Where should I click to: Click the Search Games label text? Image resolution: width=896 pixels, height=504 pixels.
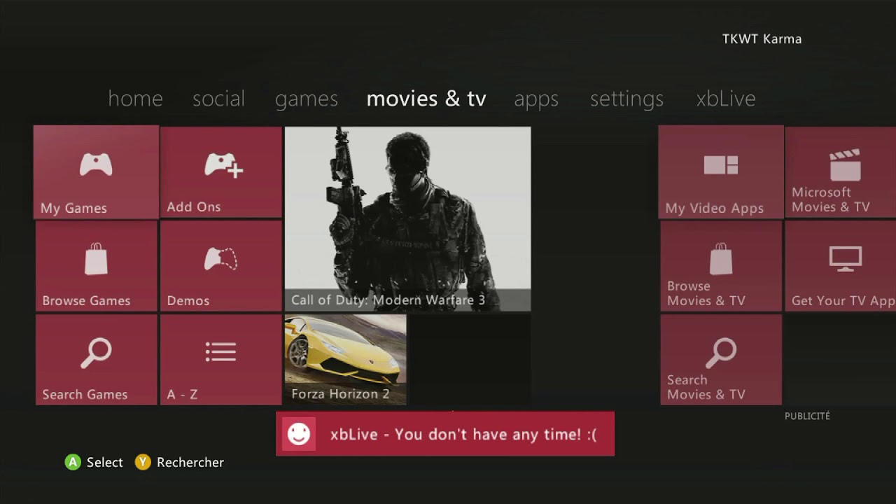tap(85, 394)
